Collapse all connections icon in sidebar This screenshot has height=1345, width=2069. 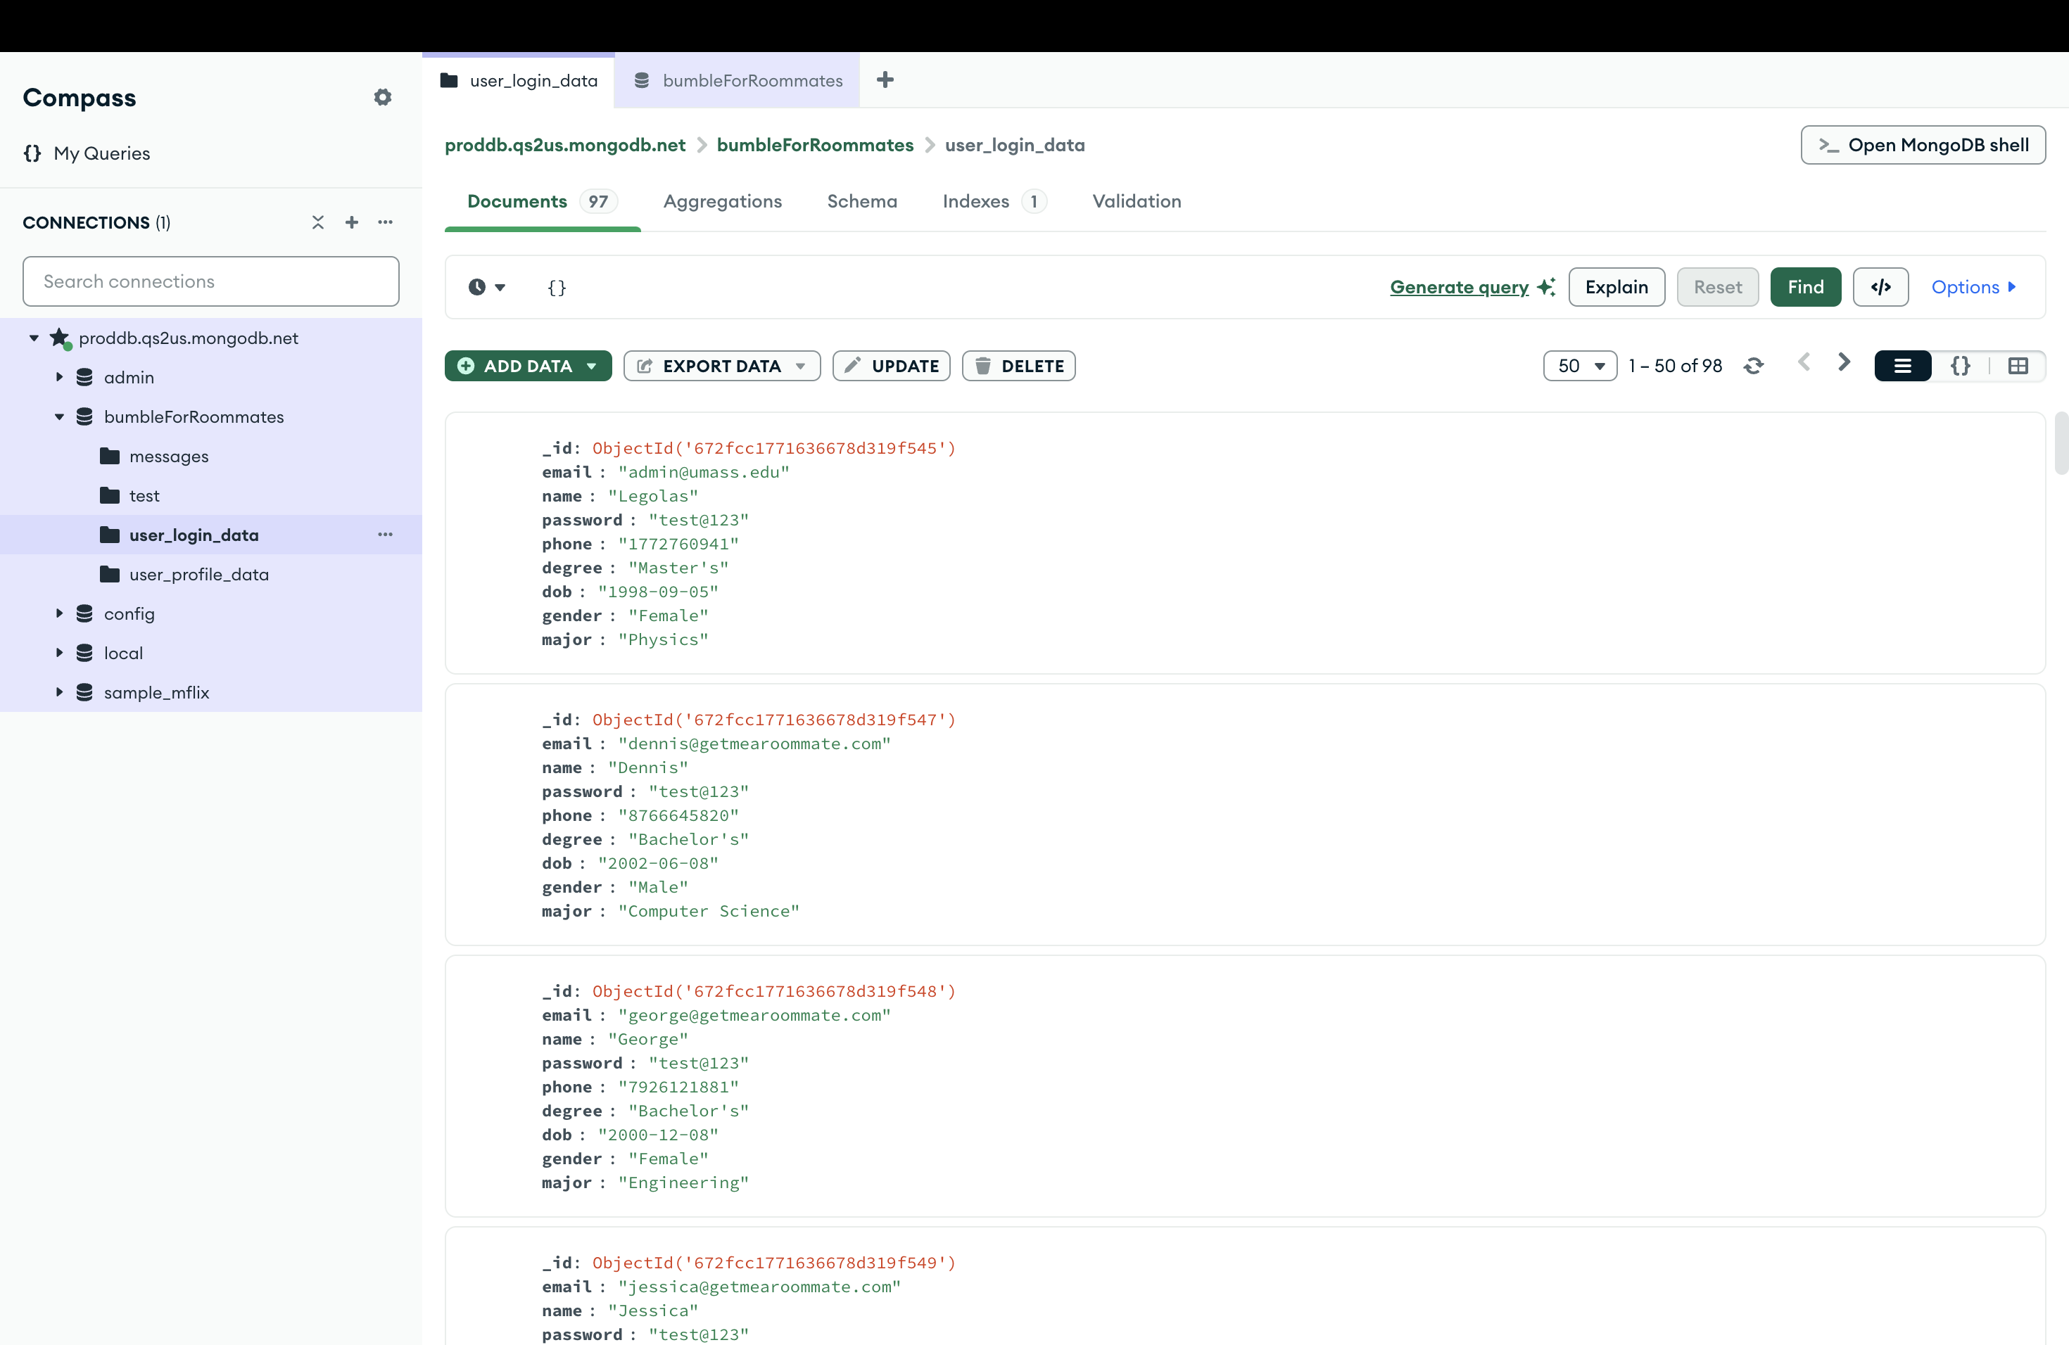click(x=318, y=222)
